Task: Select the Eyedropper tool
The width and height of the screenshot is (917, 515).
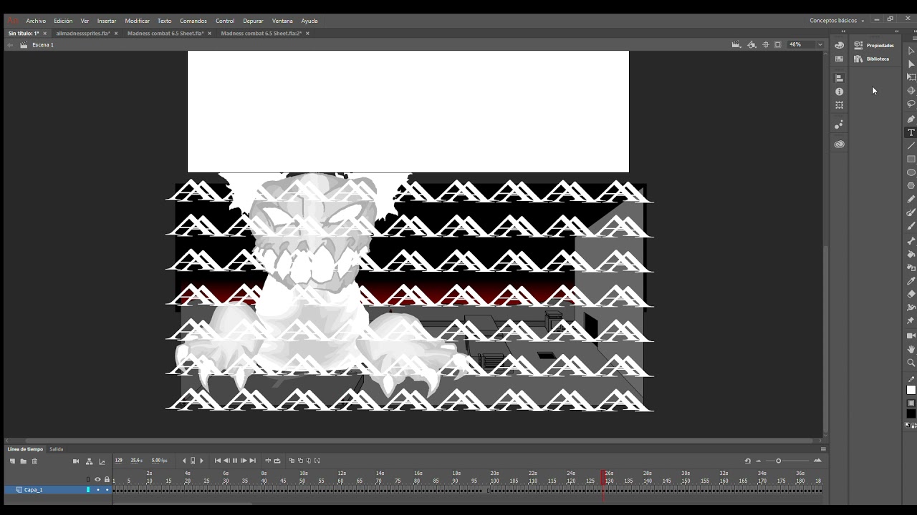Action: tap(911, 281)
